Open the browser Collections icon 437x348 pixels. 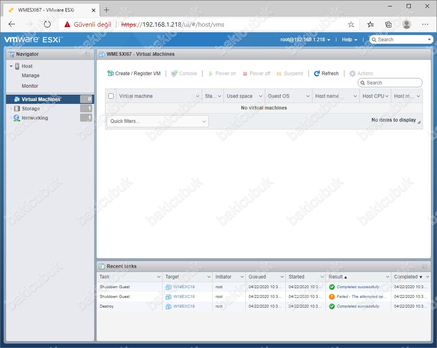click(x=388, y=25)
